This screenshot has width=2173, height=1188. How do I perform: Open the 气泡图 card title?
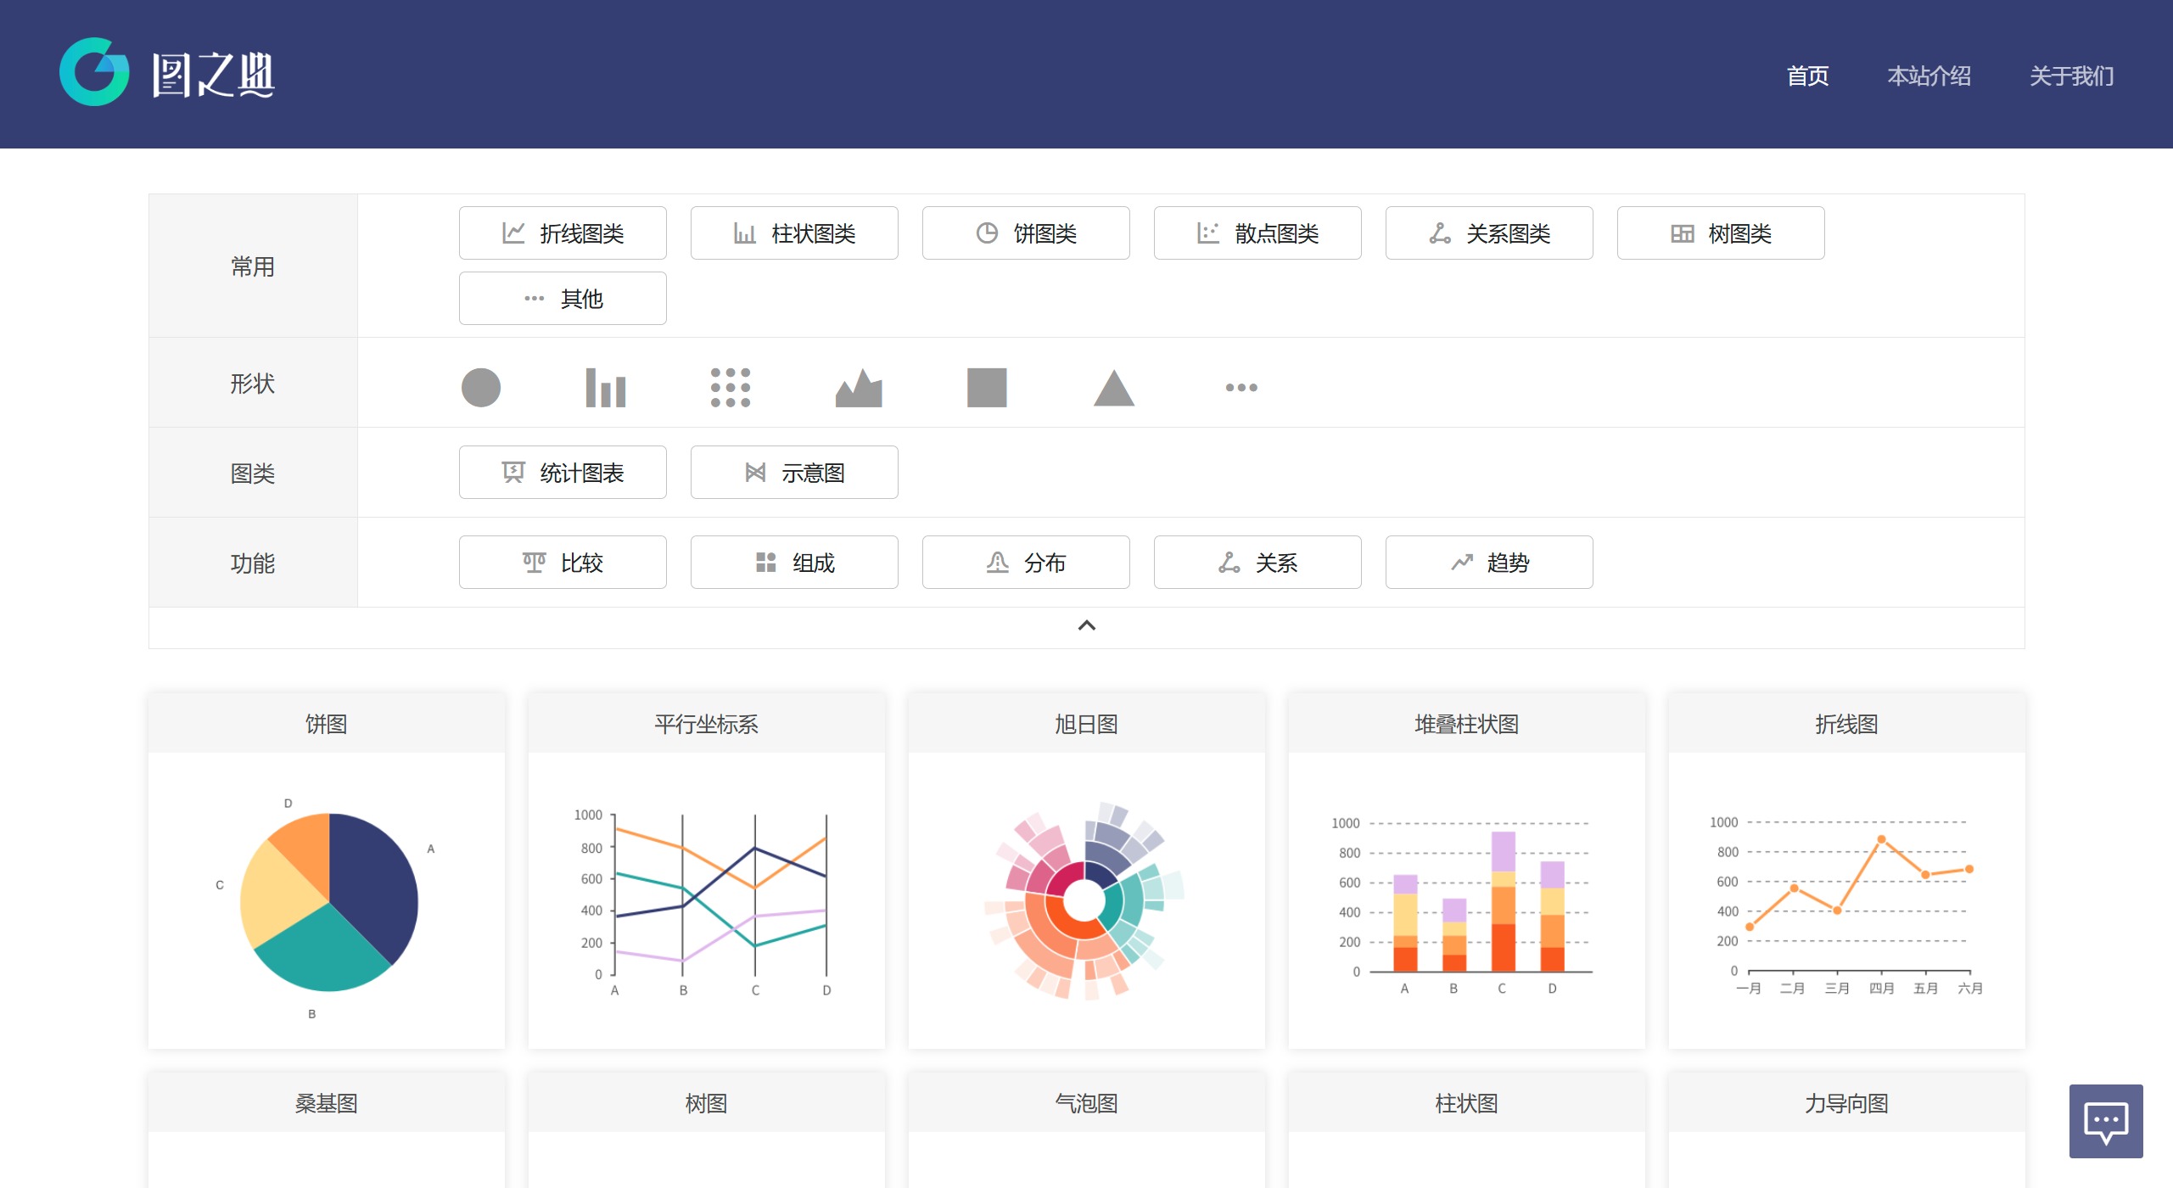point(1087,1103)
